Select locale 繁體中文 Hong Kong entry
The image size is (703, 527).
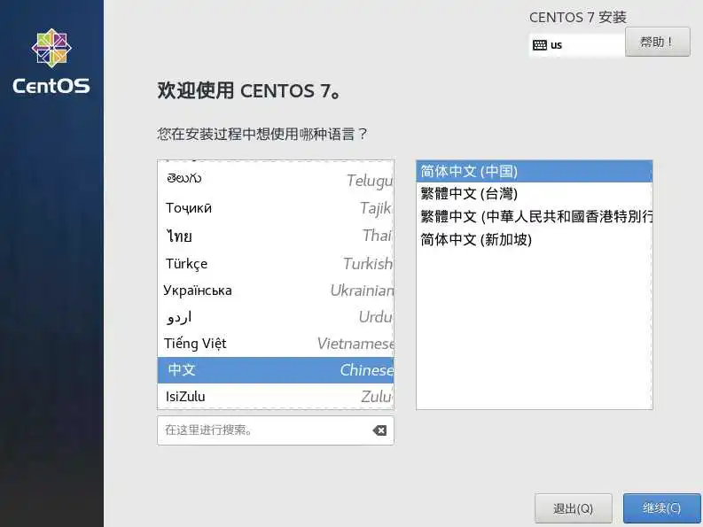[534, 216]
